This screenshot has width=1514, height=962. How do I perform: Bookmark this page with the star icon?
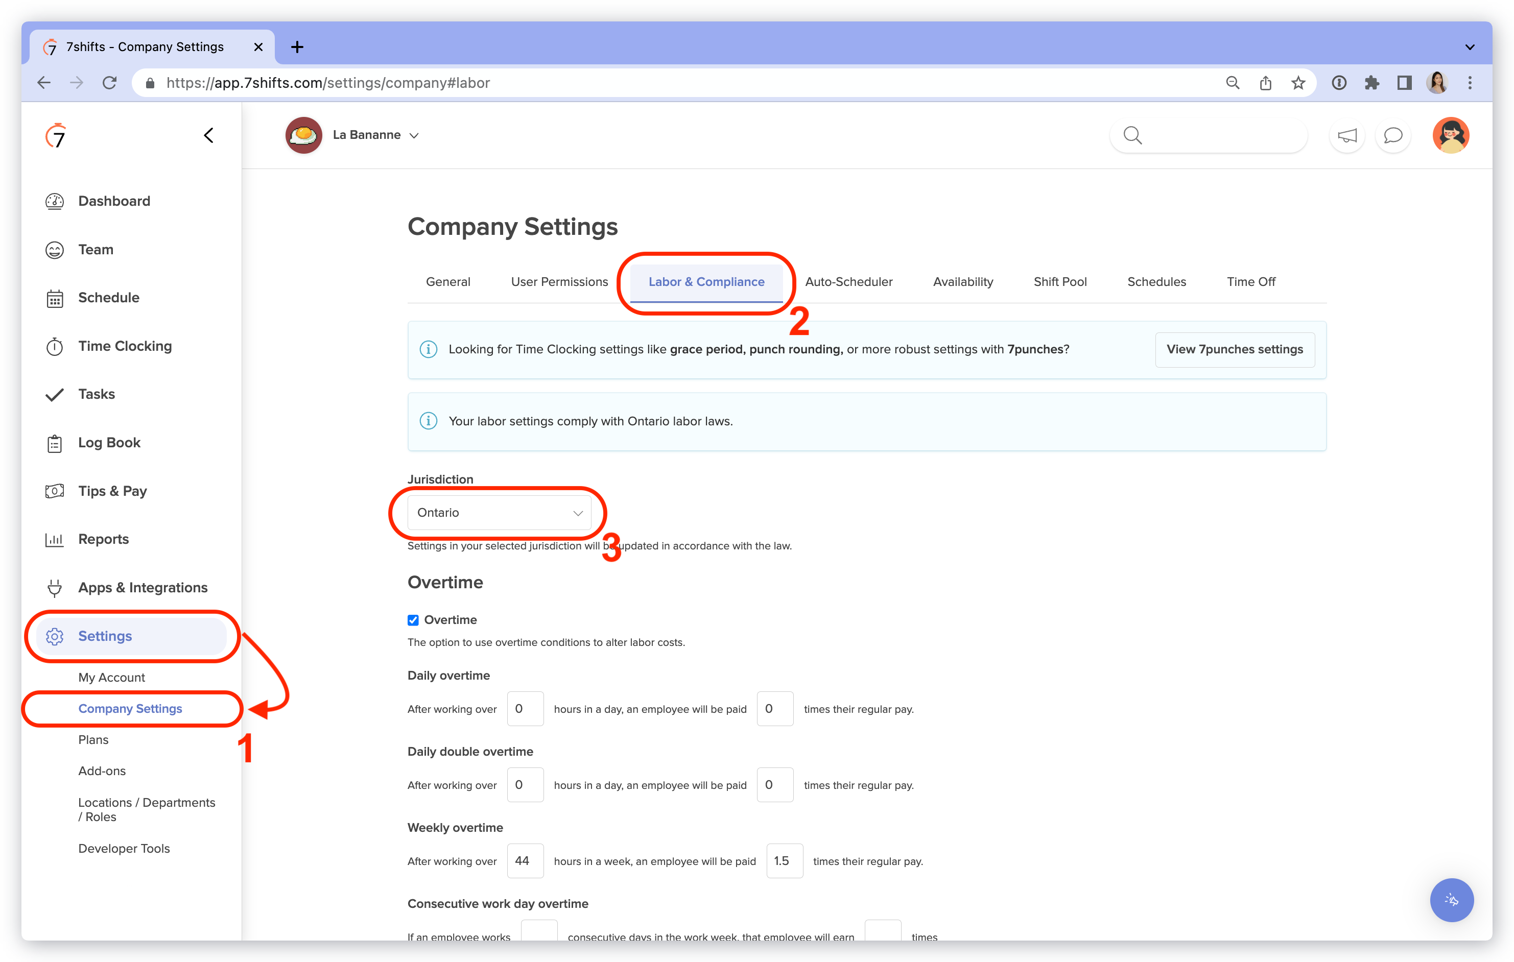(x=1298, y=83)
